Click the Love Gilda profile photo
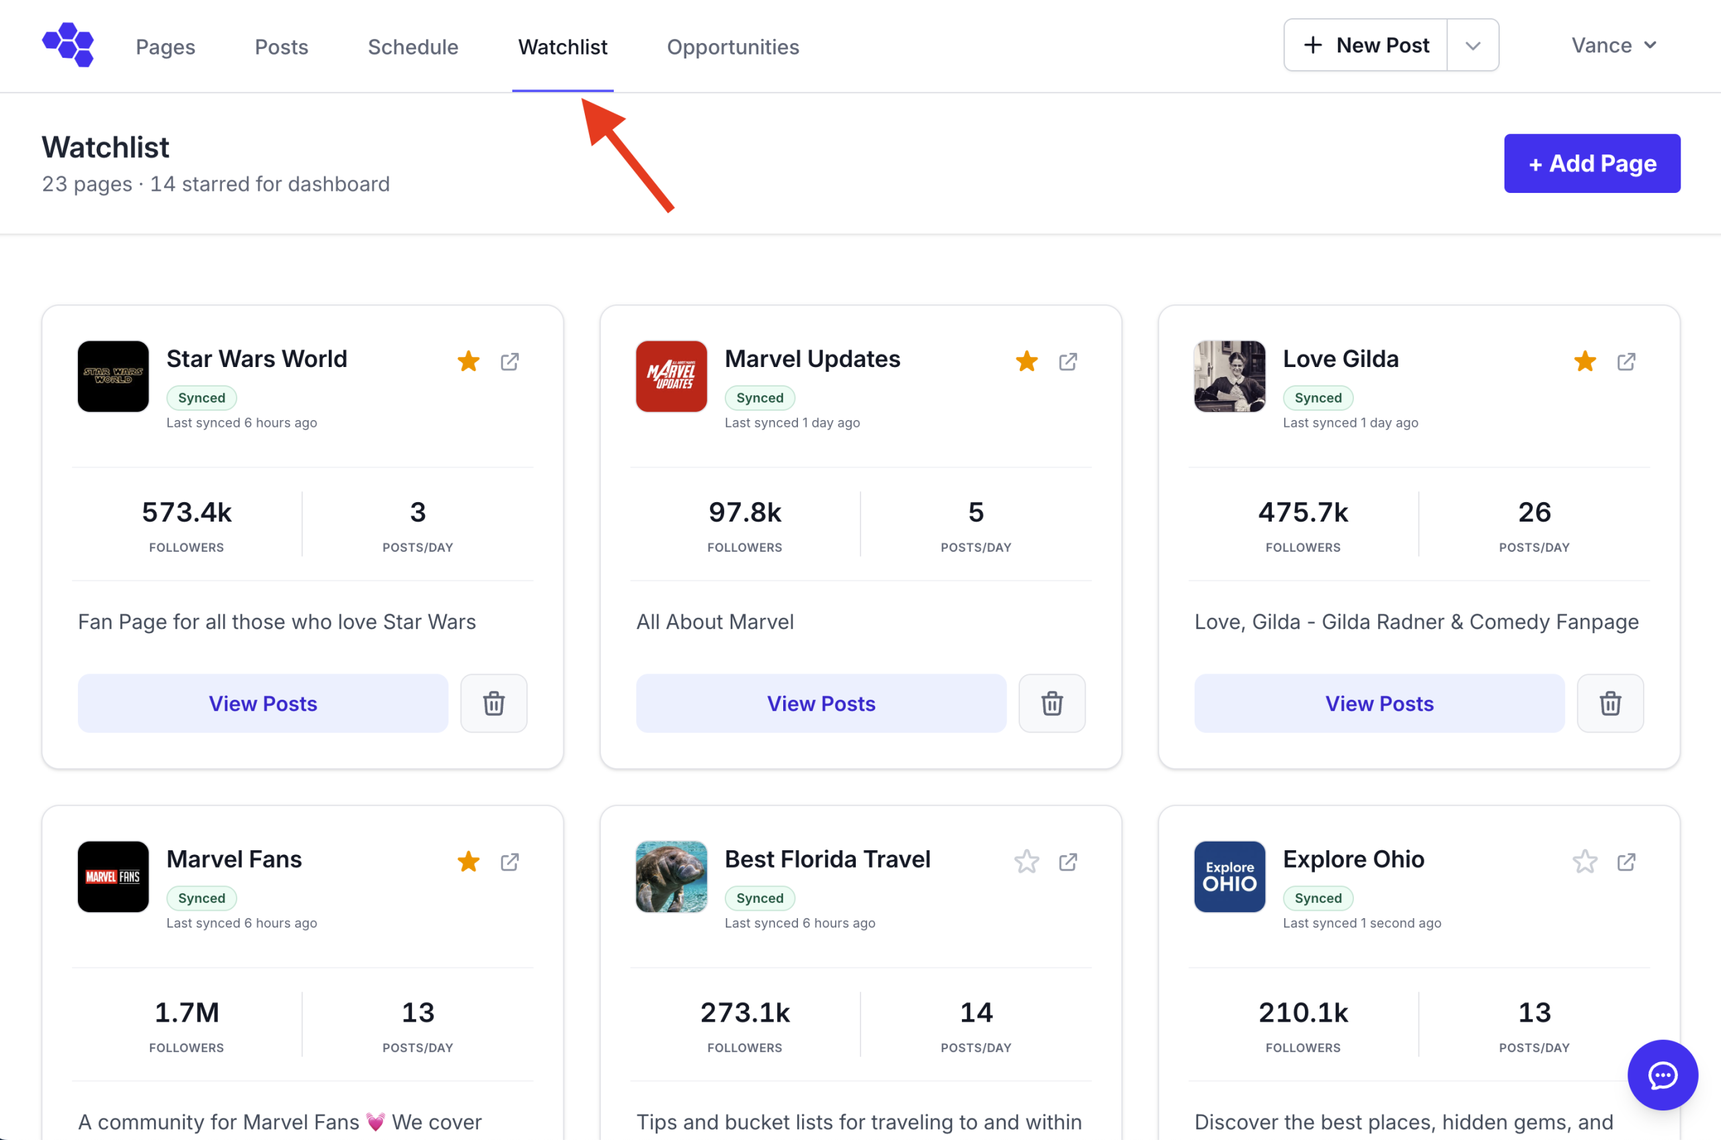The image size is (1721, 1140). point(1230,376)
